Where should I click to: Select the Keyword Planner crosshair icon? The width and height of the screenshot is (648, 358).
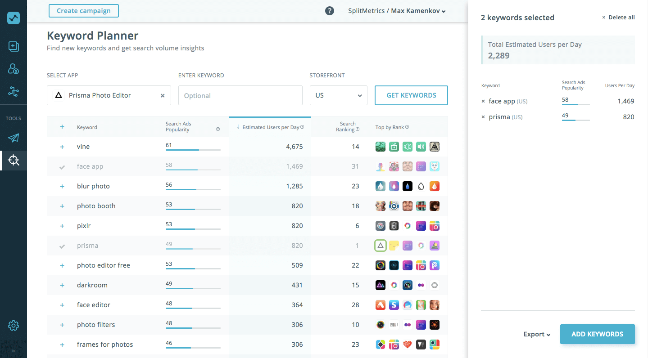tap(14, 160)
